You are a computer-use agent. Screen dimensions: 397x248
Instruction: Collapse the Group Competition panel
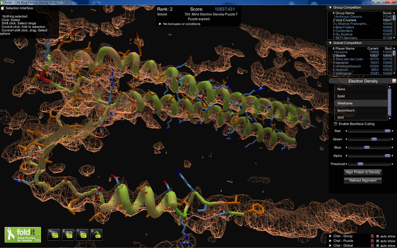tap(330, 7)
